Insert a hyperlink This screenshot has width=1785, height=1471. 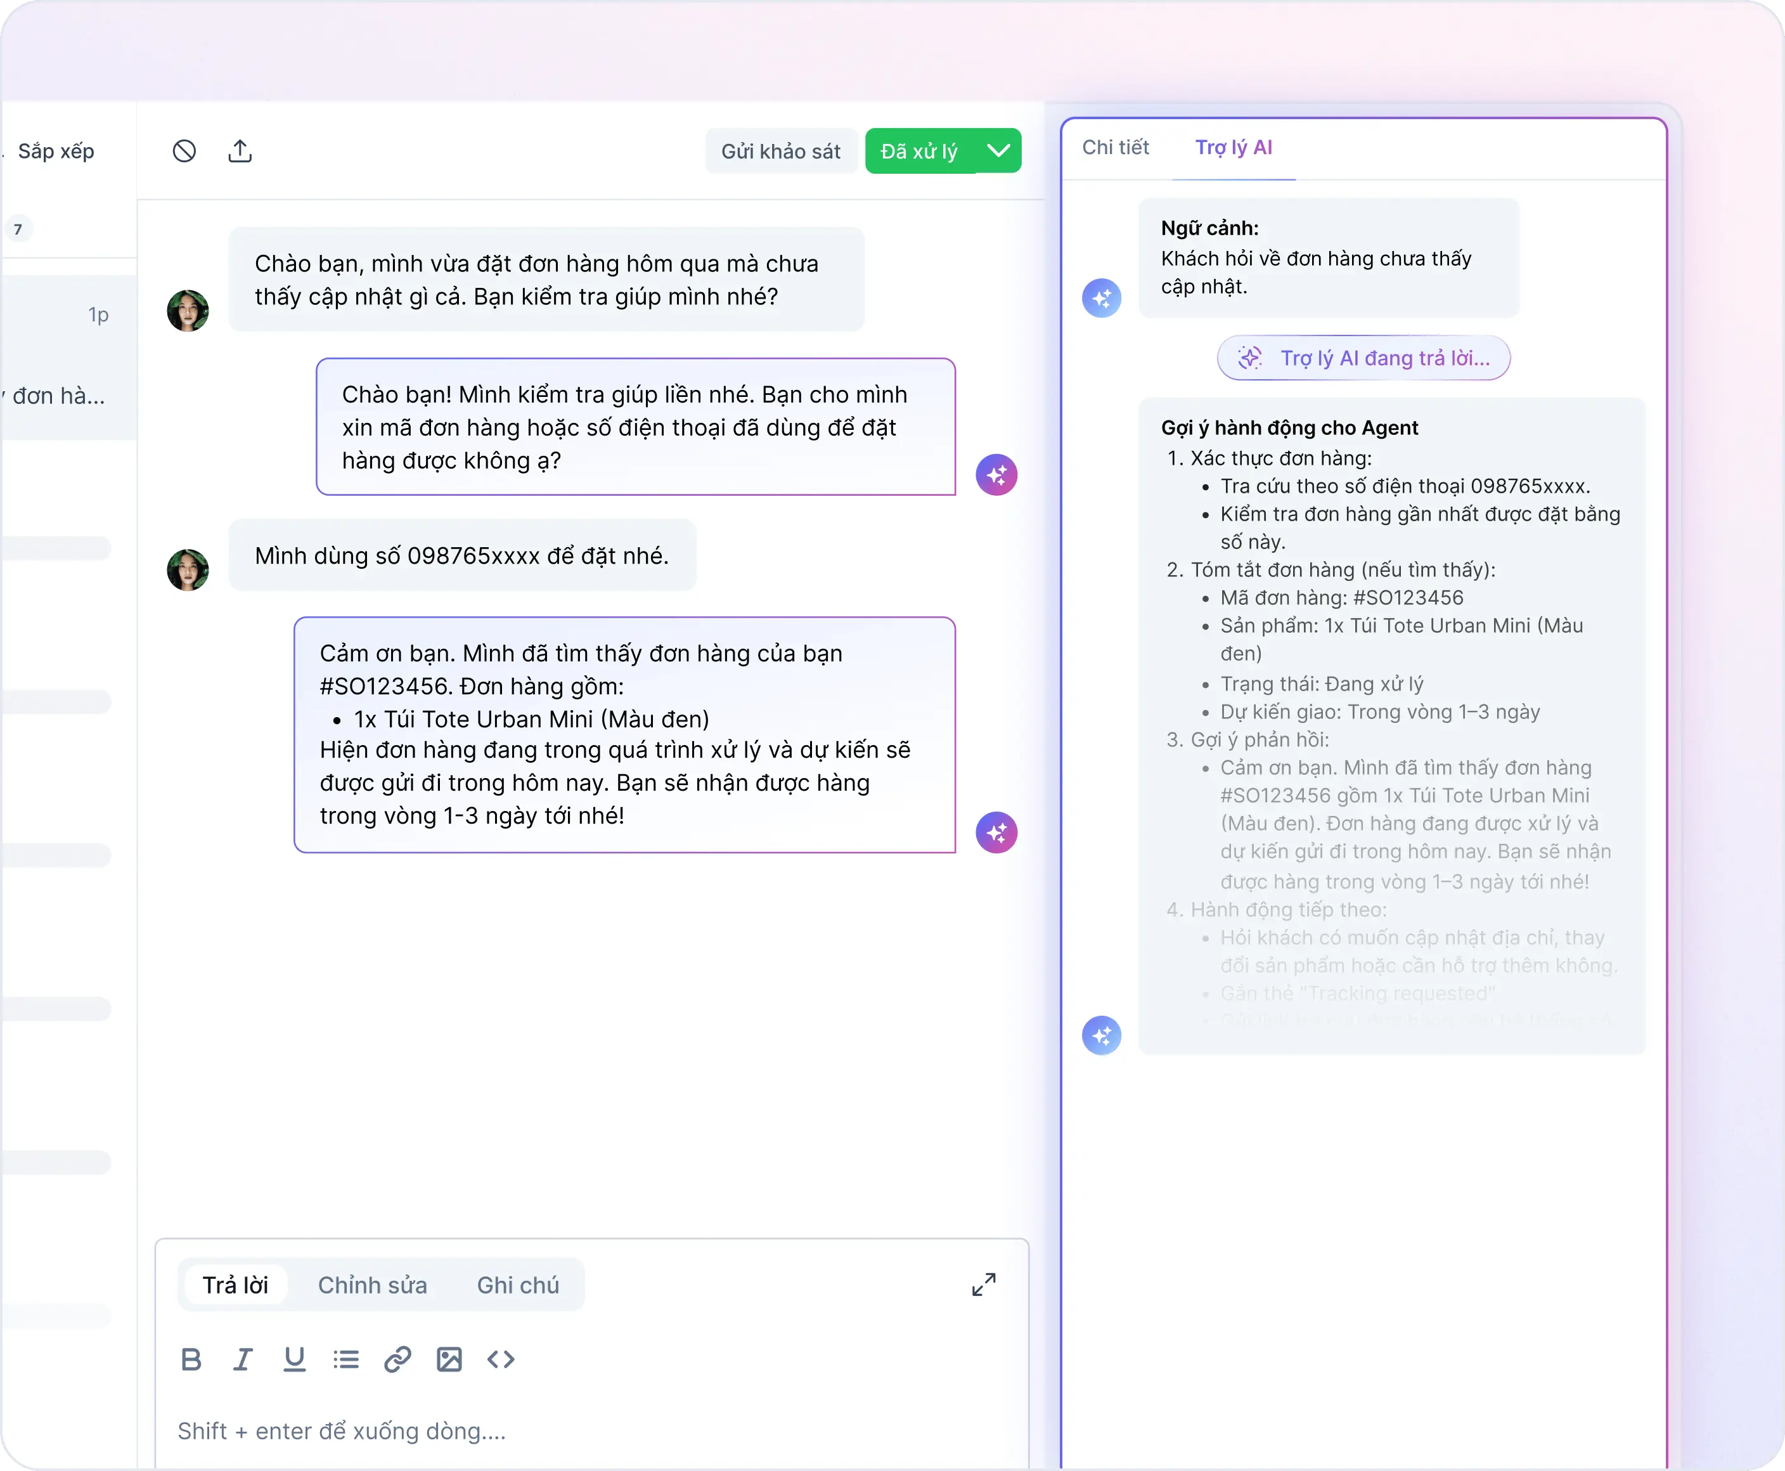tap(397, 1359)
